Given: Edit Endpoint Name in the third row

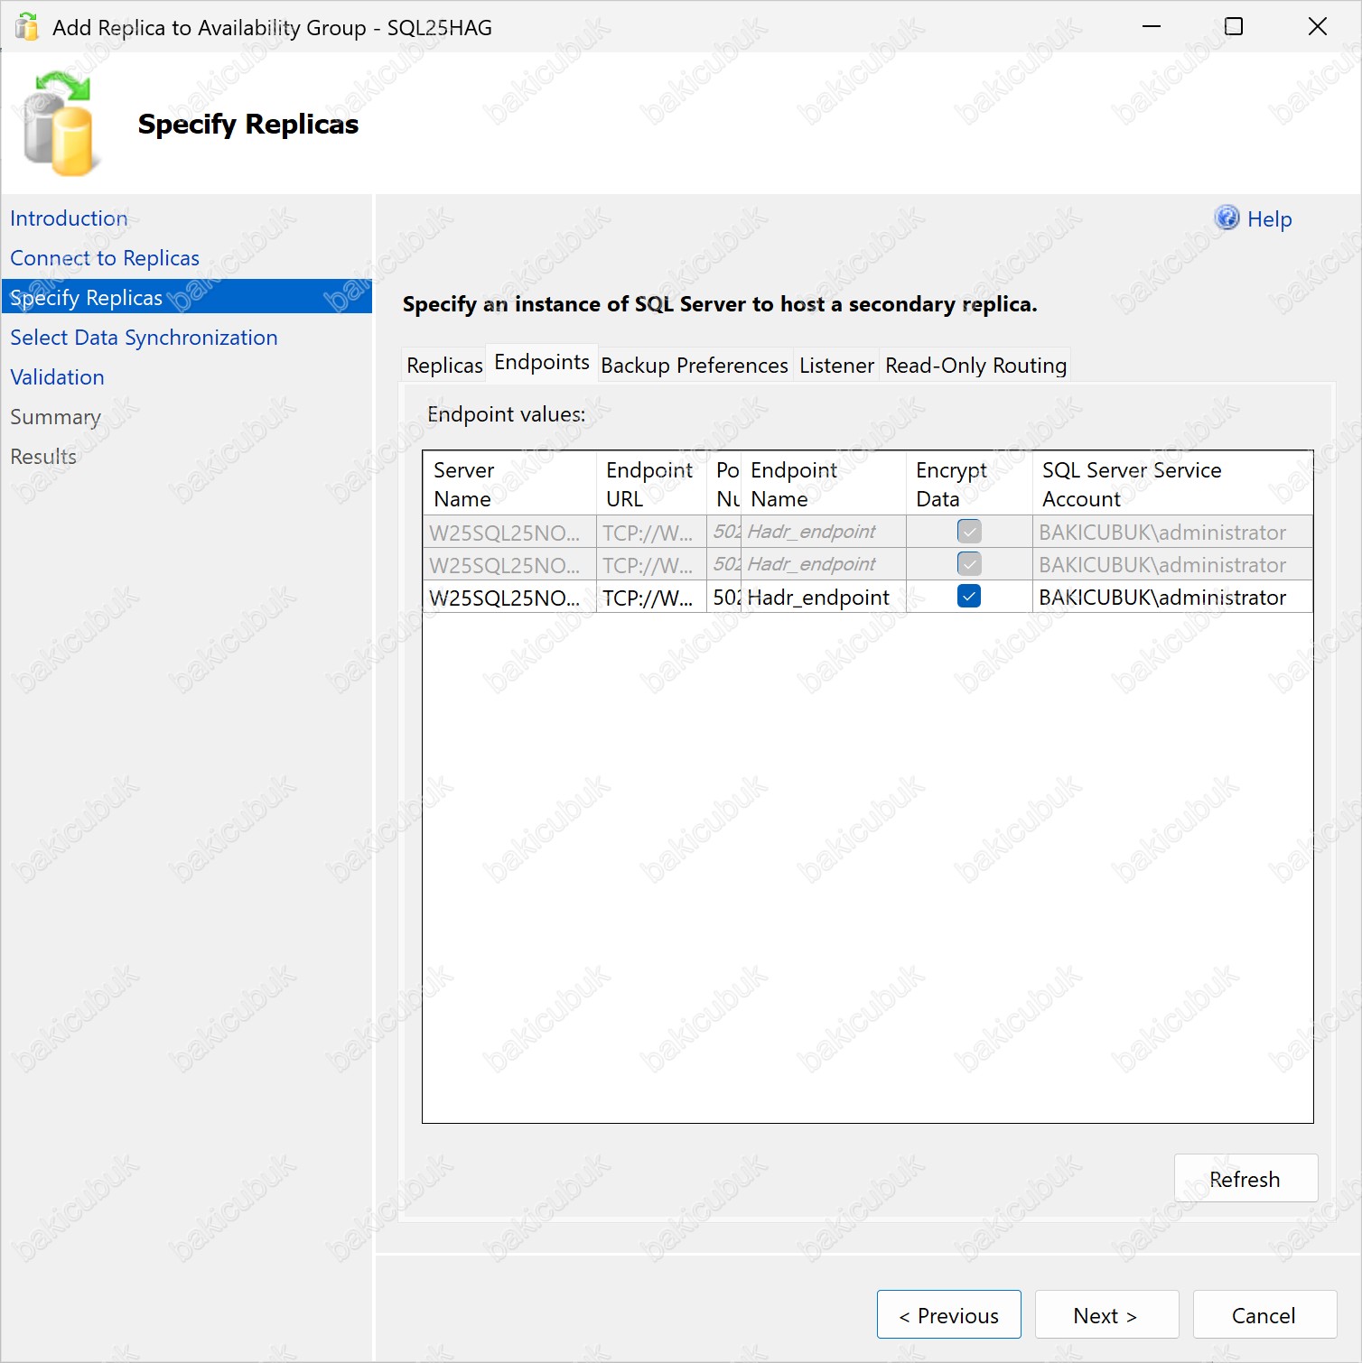Looking at the screenshot, I should click(x=820, y=598).
